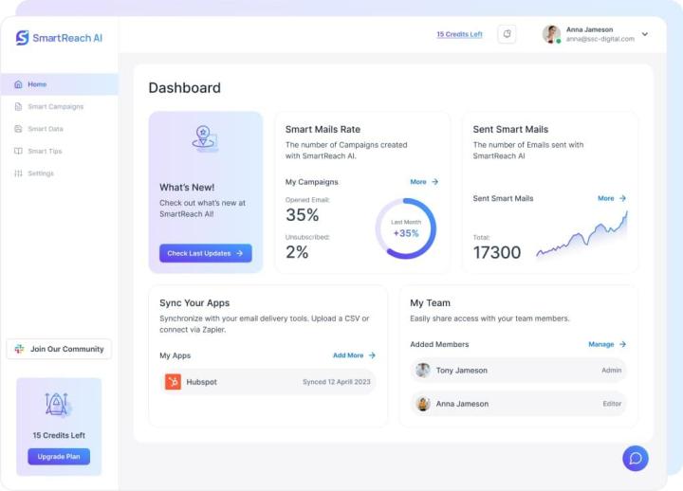This screenshot has width=683, height=491.
Task: Click the 15 Credits Left link
Action: click(x=459, y=34)
